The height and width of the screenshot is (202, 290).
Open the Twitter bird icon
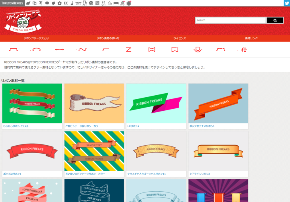pyautogui.click(x=287, y=3)
